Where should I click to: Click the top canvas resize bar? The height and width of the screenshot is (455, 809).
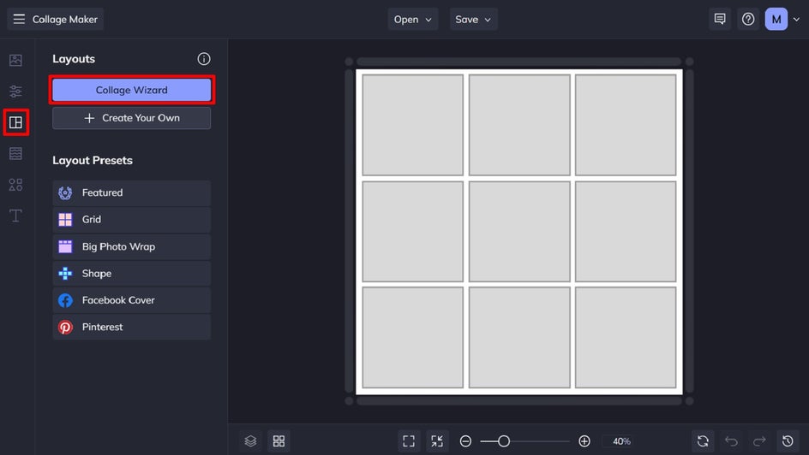[x=519, y=62]
